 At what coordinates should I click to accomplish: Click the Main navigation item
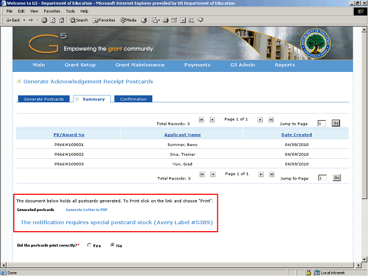[x=39, y=65]
